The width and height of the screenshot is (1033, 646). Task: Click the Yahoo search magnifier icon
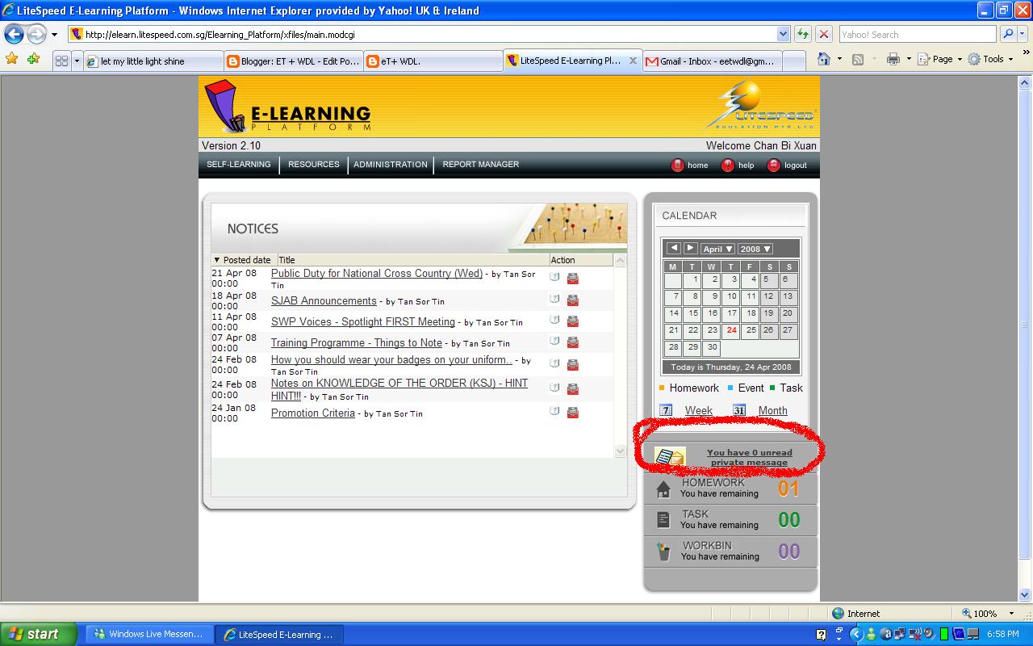pyautogui.click(x=1008, y=34)
